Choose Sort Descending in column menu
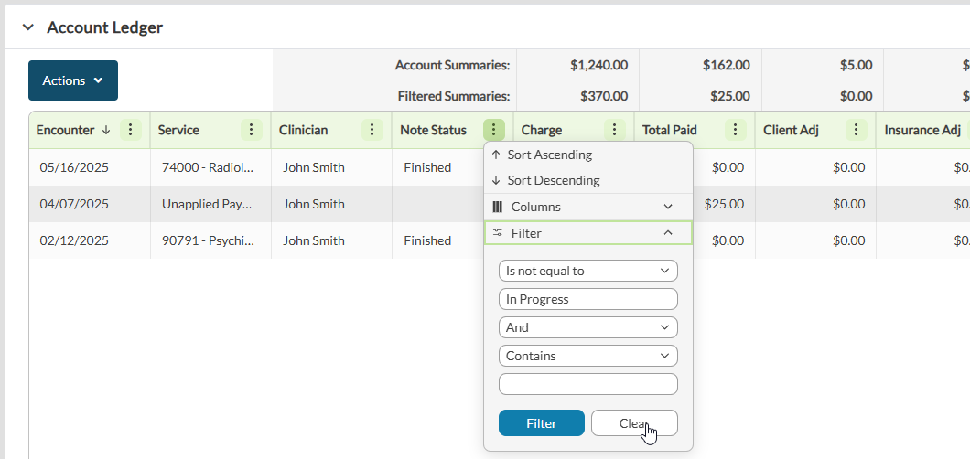The height and width of the screenshot is (459, 970). [x=553, y=180]
